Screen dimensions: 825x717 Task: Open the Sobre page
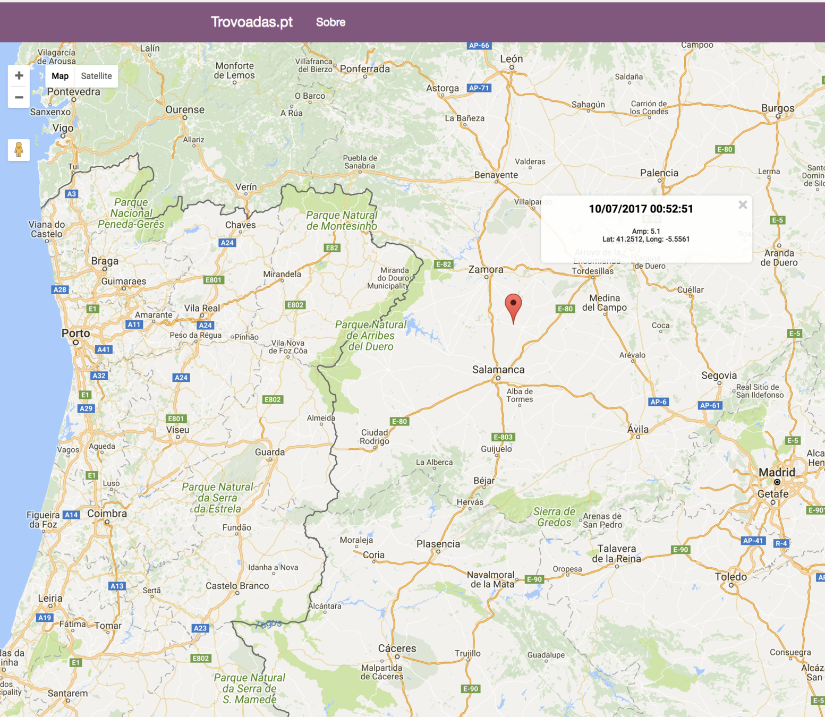[x=330, y=22]
